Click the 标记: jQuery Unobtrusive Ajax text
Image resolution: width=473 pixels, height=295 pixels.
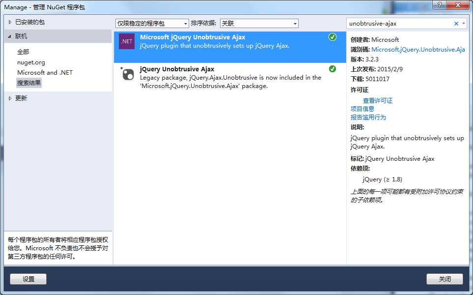[392, 159]
